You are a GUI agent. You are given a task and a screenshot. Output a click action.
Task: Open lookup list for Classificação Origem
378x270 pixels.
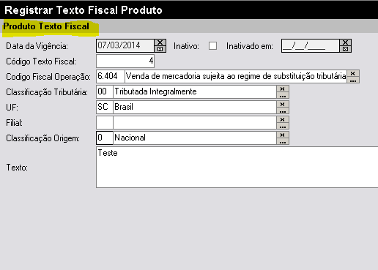click(x=283, y=141)
